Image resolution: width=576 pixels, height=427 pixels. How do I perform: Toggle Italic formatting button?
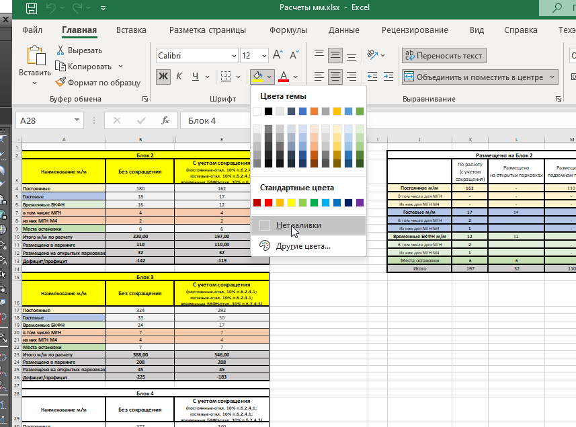click(179, 77)
